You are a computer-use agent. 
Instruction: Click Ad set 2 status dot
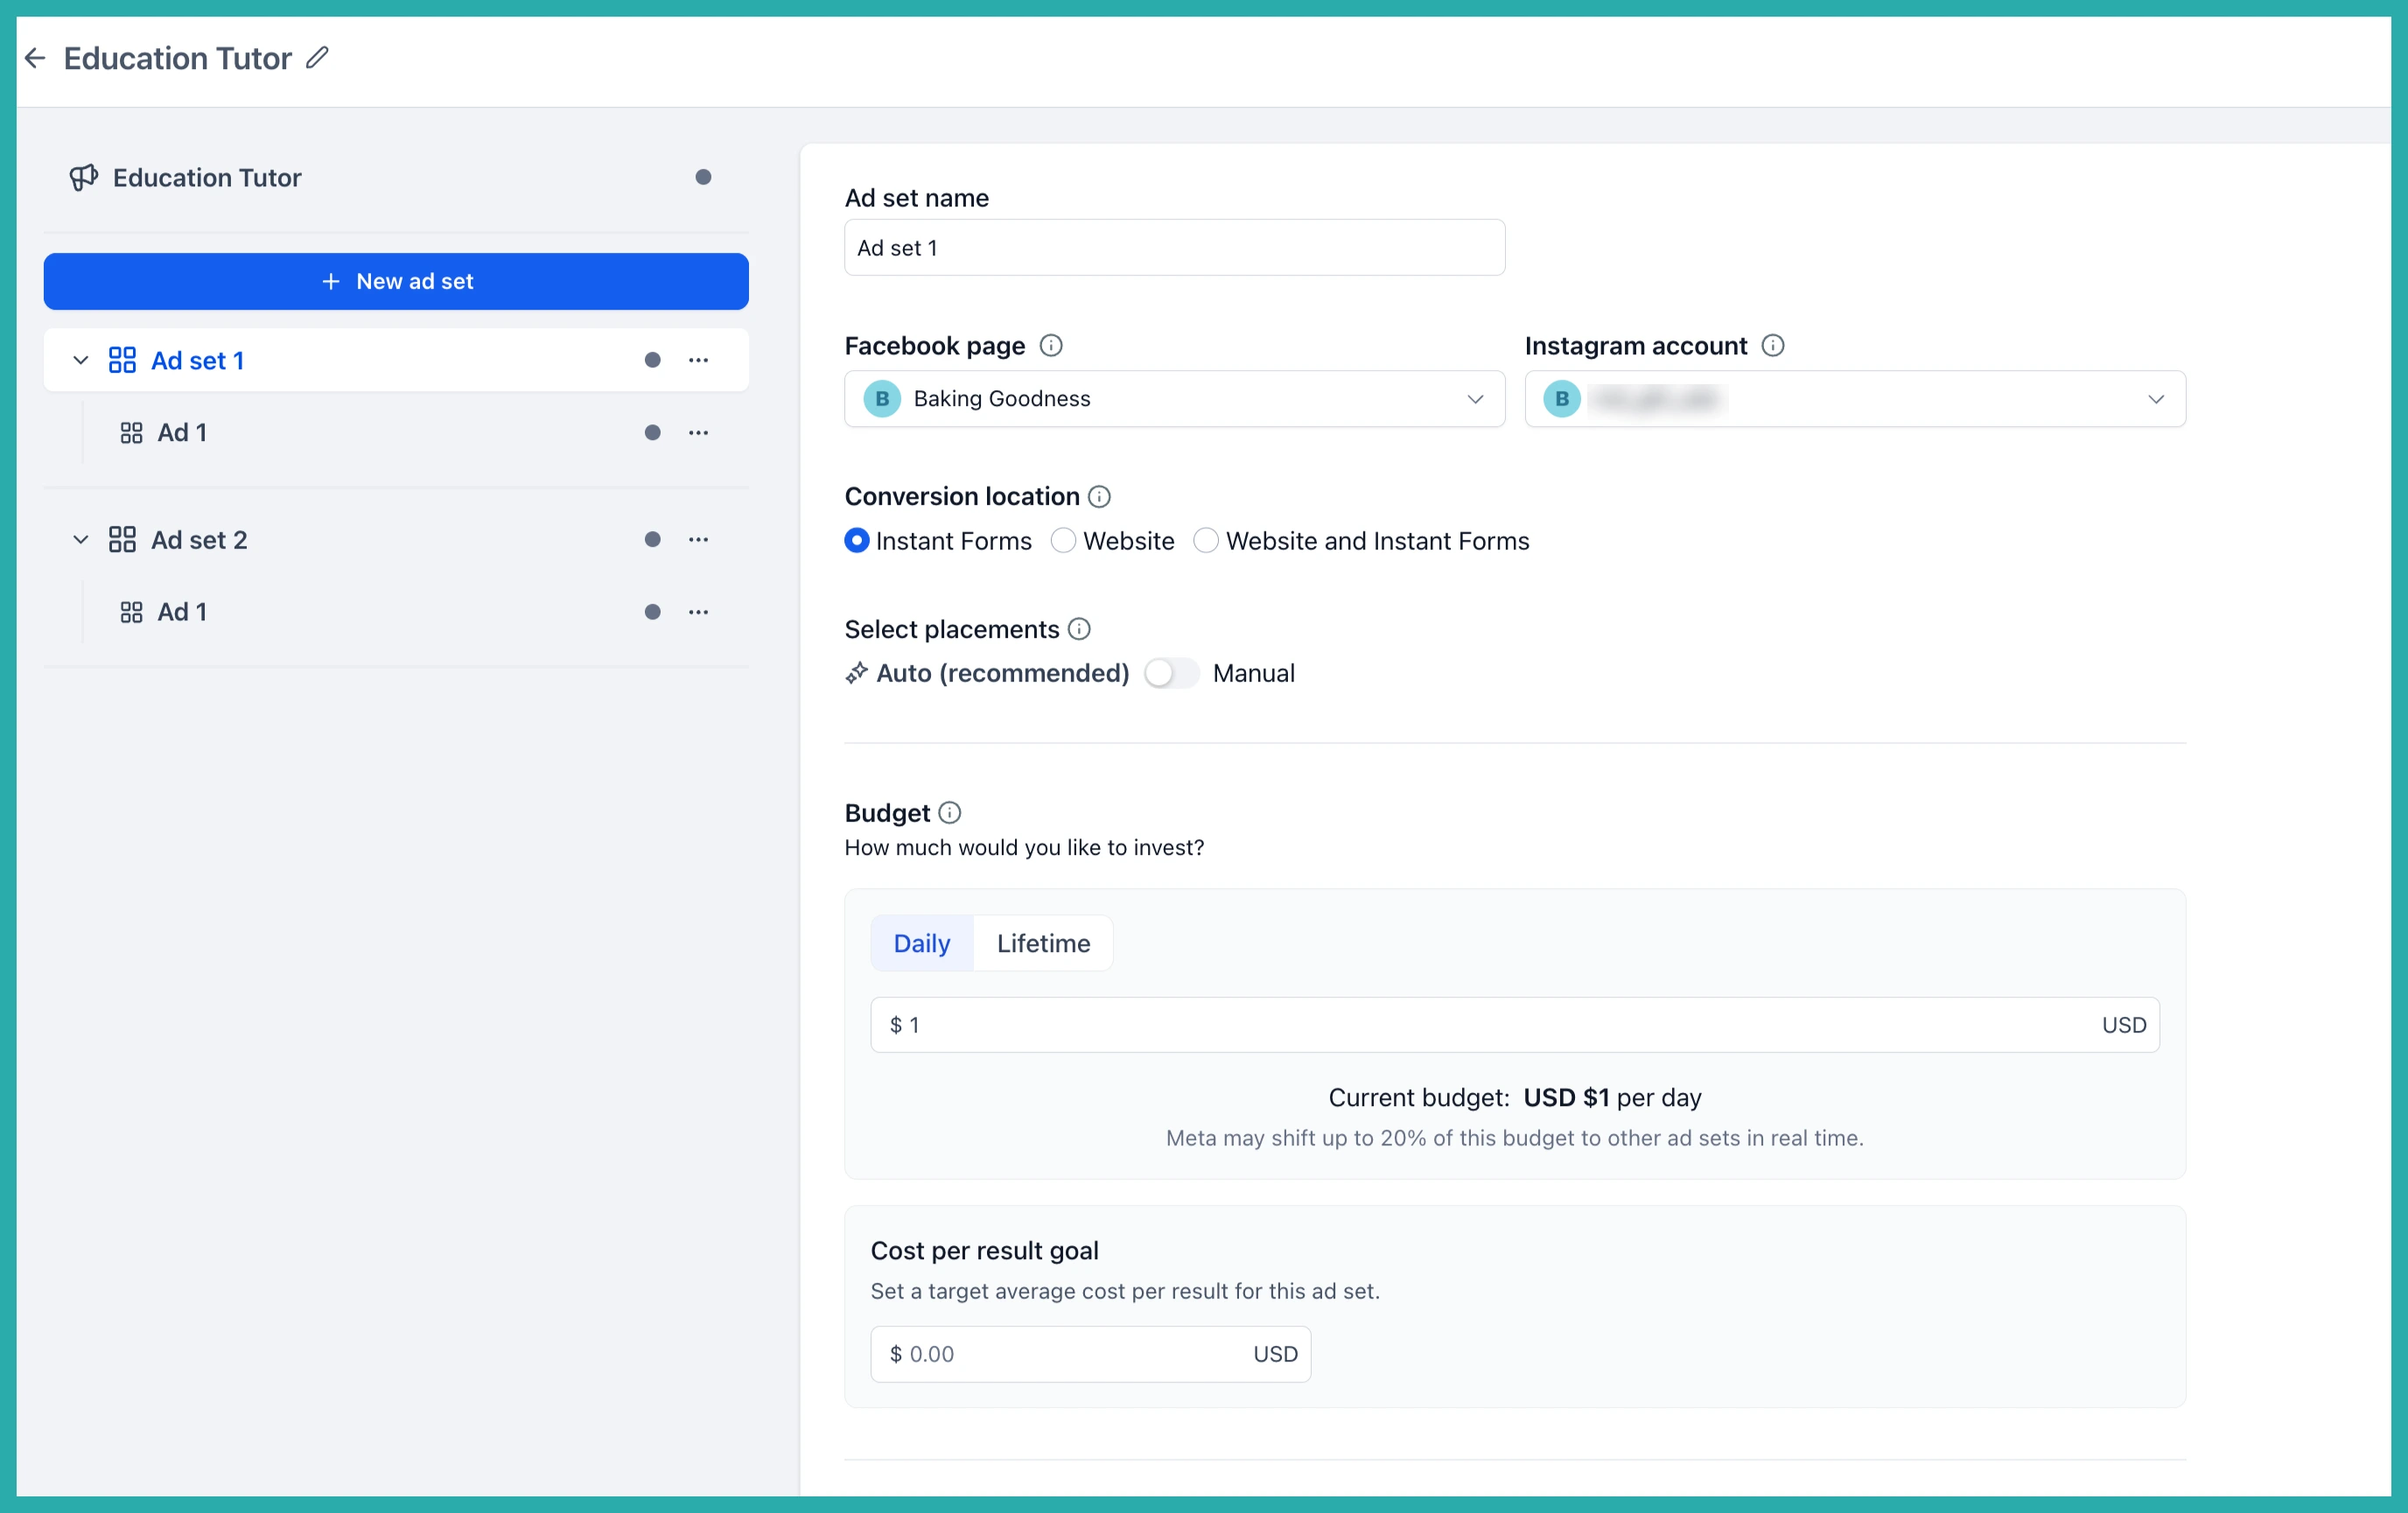click(x=652, y=539)
